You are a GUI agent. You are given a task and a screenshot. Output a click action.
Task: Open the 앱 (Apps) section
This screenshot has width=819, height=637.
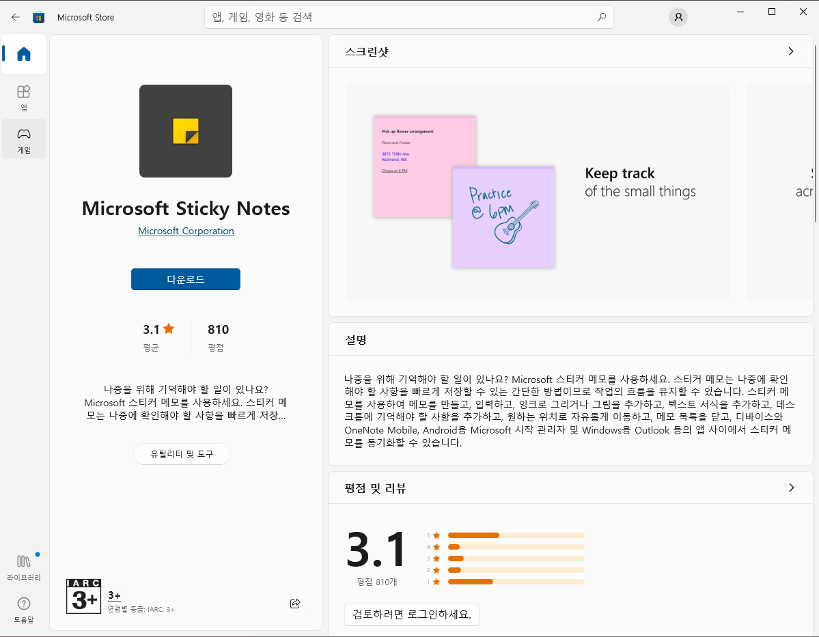24,98
